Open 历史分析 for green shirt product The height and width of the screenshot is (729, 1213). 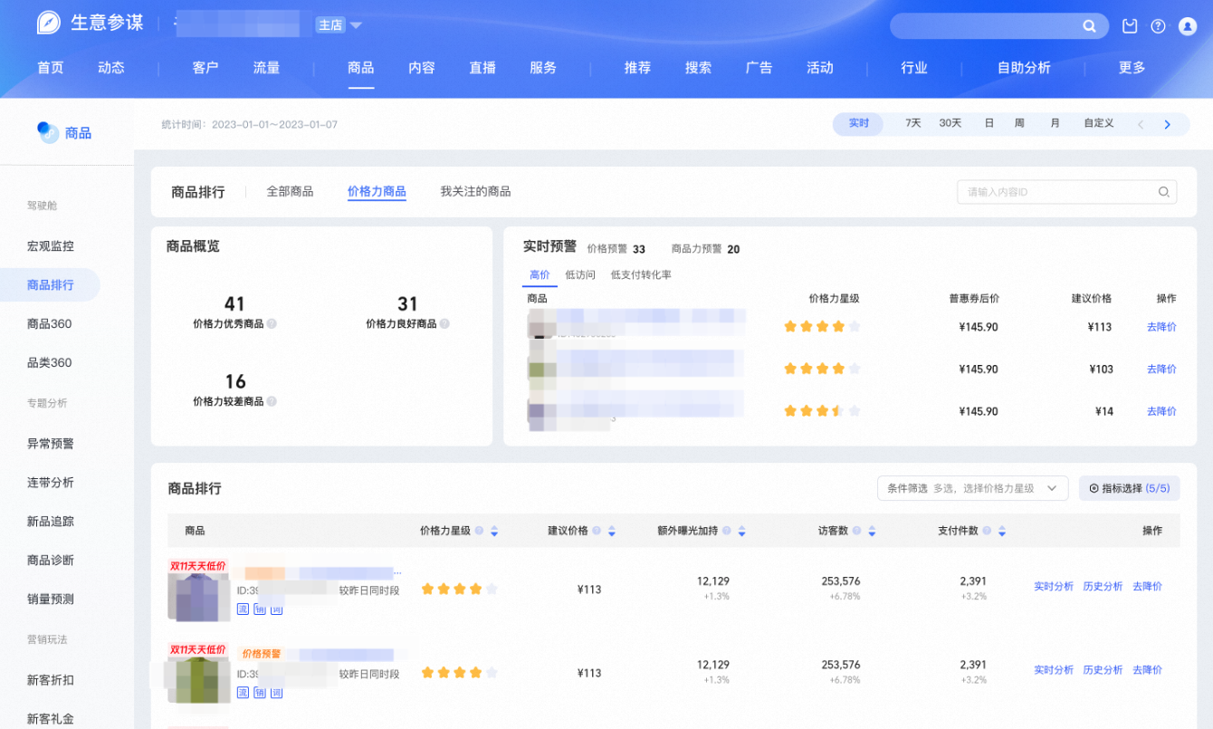(1103, 669)
